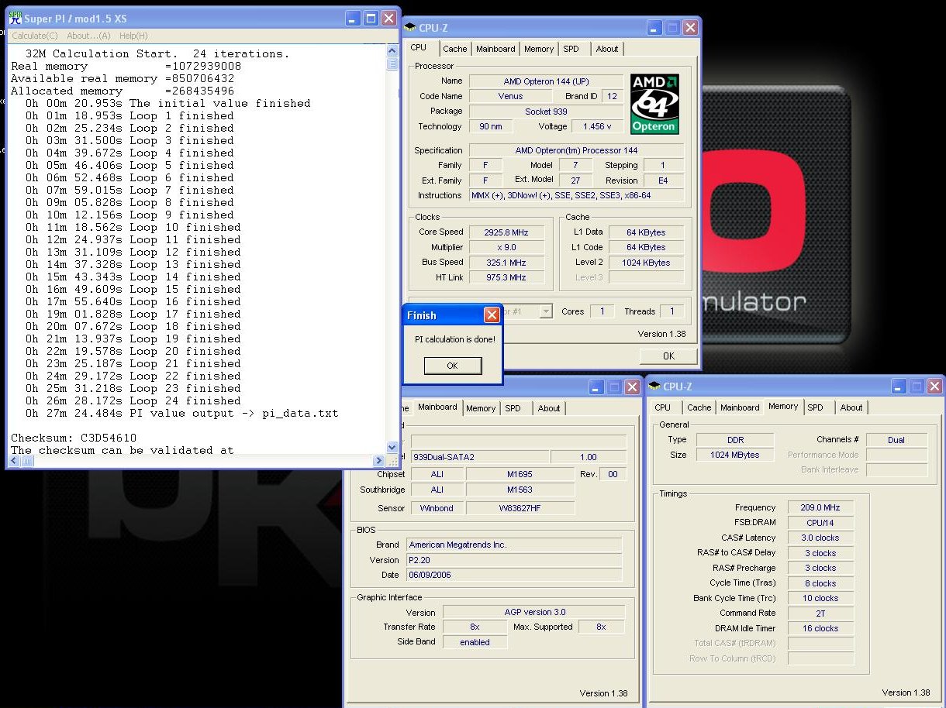The width and height of the screenshot is (946, 708).
Task: Switch to Mainboard tab in top CPU-Z window
Action: click(495, 49)
